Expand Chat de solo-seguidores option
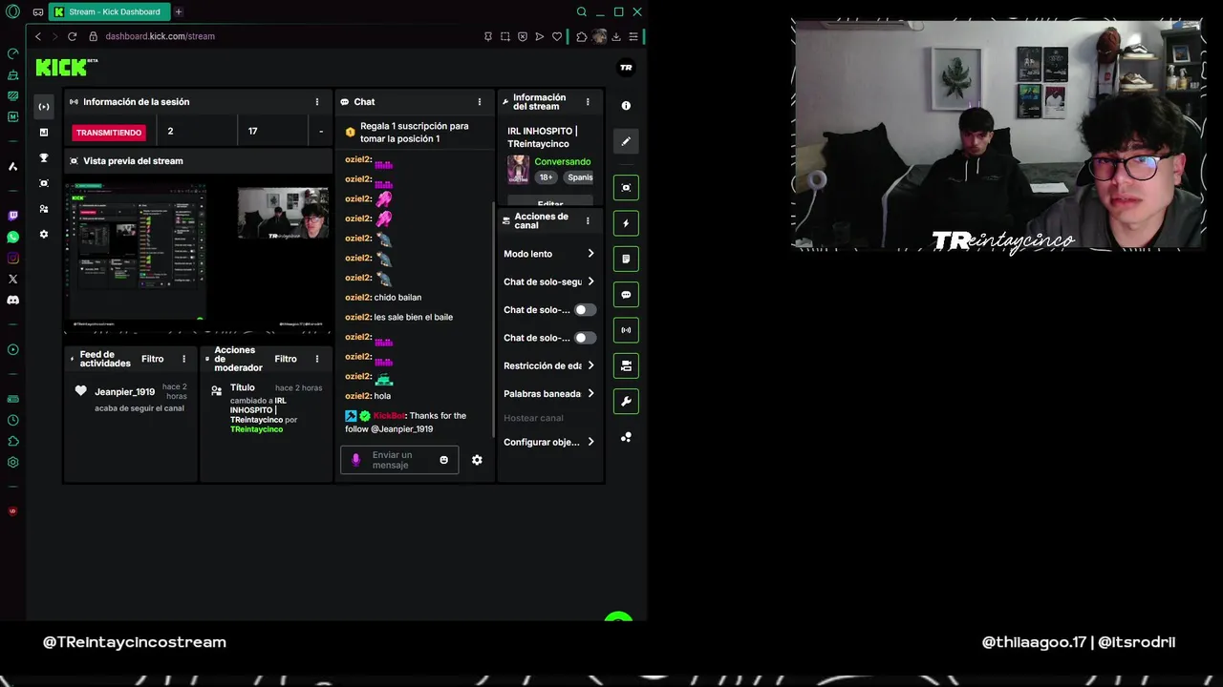This screenshot has width=1223, height=687. 549,281
